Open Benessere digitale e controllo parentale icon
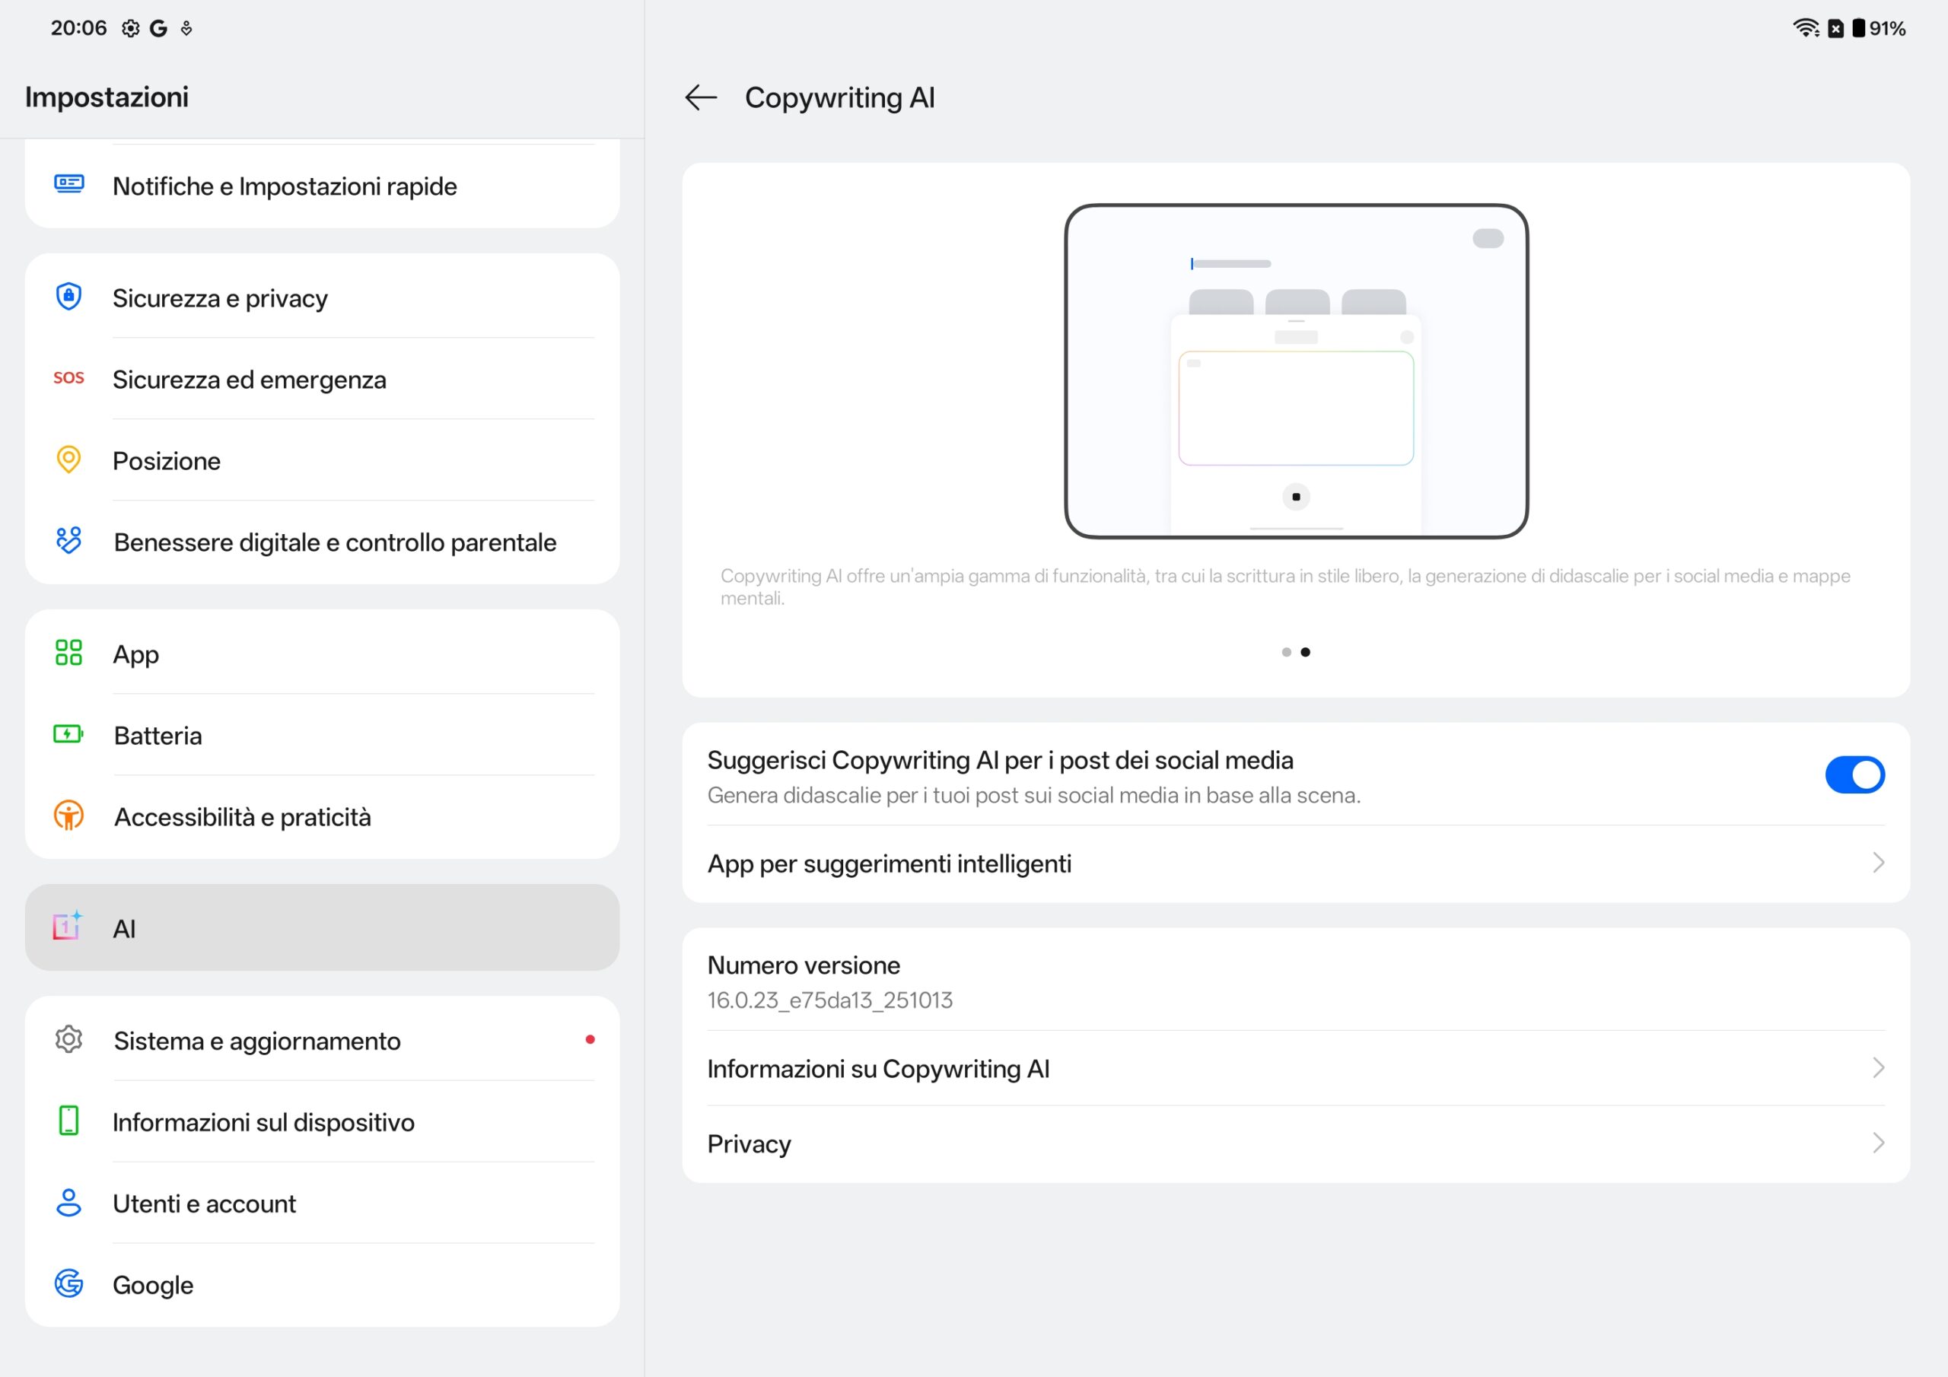This screenshot has height=1377, width=1948. [x=68, y=542]
